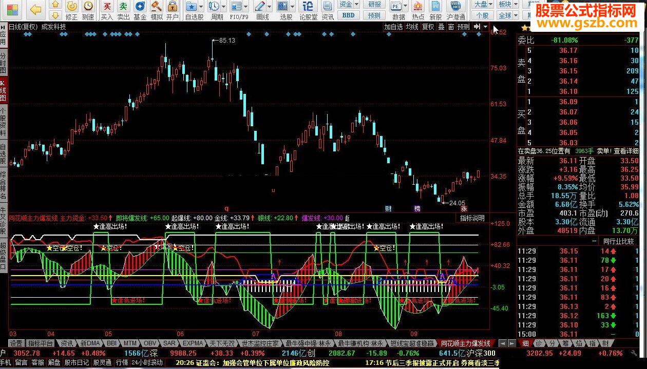
Task: Open the 设置 settings tab
Action: tap(16, 343)
